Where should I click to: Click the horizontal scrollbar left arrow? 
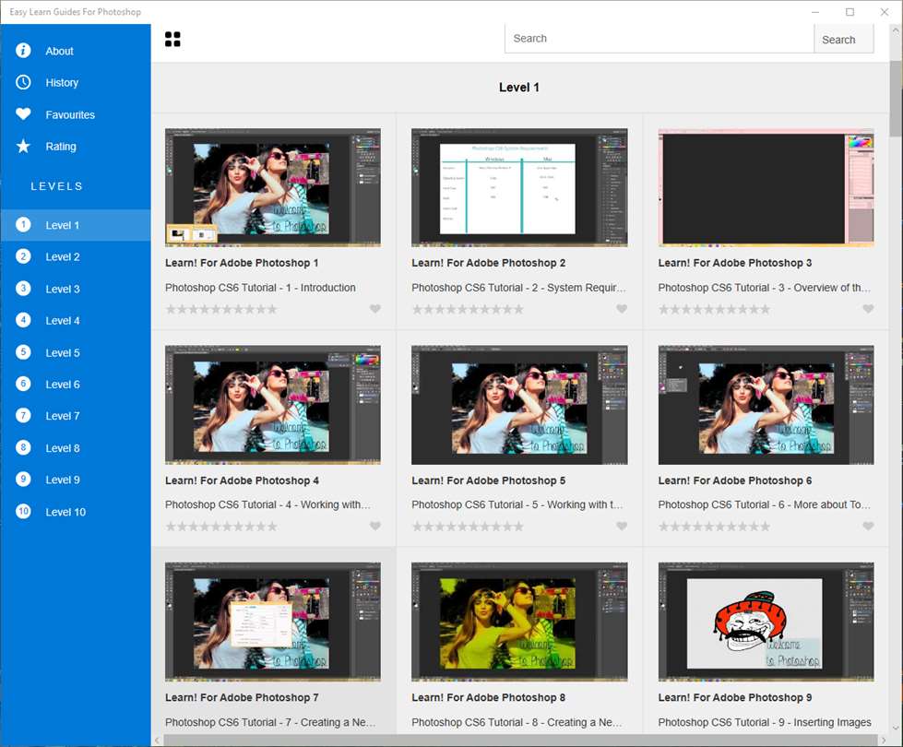[157, 741]
